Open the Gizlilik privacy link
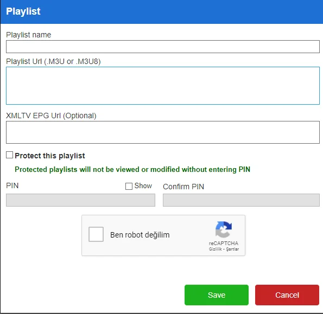The image size is (323, 314). (216, 249)
